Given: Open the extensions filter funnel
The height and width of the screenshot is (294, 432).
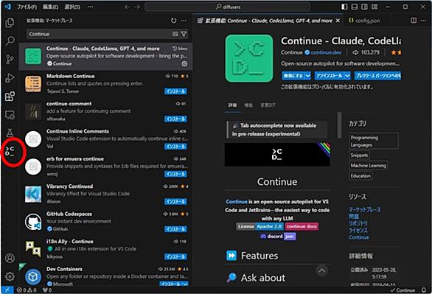Looking at the screenshot, I should (184, 34).
